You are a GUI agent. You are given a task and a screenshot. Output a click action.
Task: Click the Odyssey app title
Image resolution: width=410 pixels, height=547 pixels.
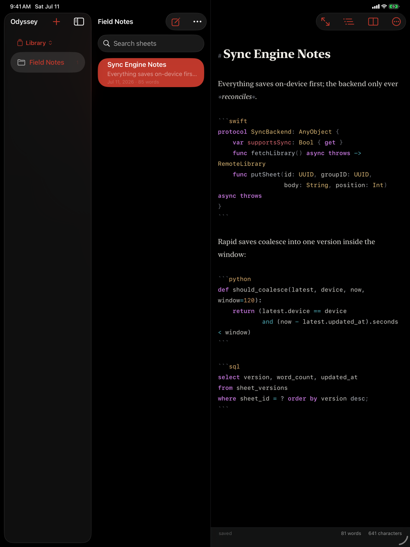24,22
